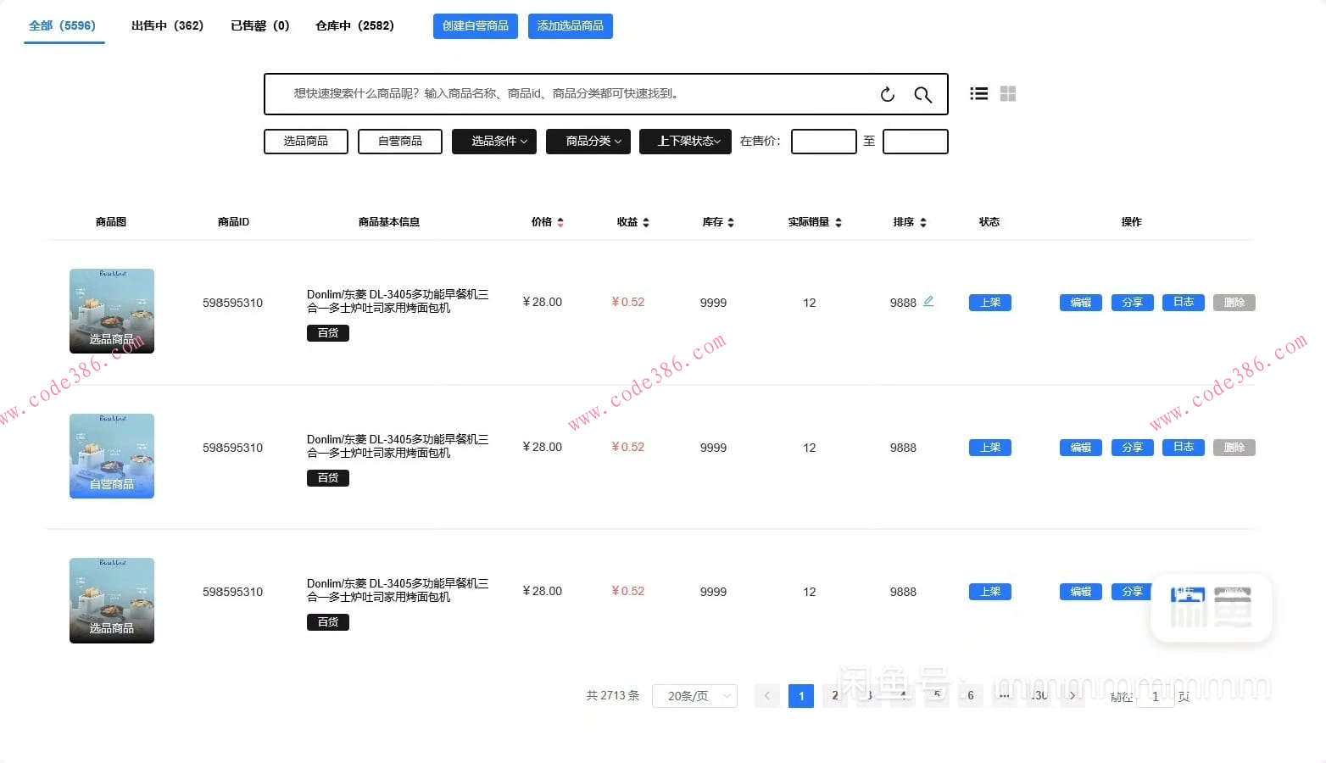Click the 添加选品商品 button
1326x763 pixels.
[571, 26]
